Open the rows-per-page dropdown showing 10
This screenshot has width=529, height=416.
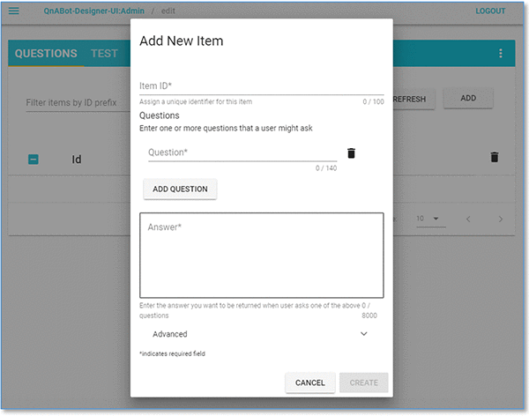tap(431, 219)
